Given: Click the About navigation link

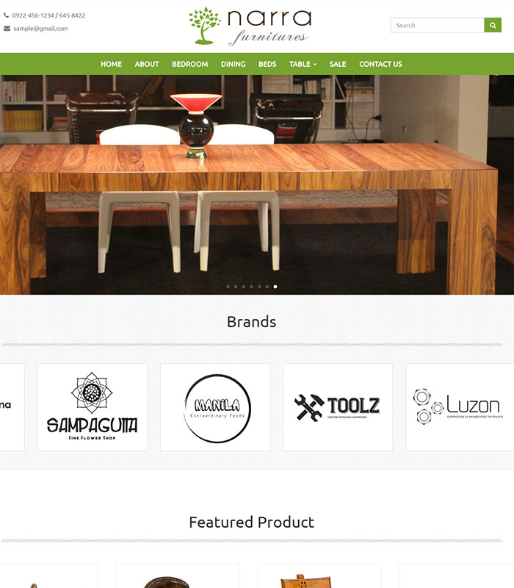Looking at the screenshot, I should [147, 64].
